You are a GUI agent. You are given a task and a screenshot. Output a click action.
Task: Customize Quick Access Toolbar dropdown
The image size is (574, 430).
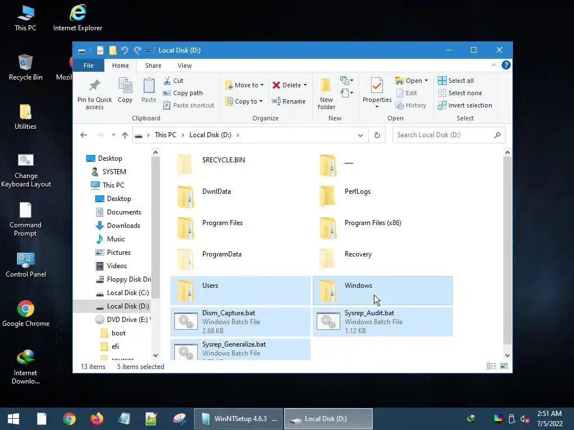click(x=147, y=50)
